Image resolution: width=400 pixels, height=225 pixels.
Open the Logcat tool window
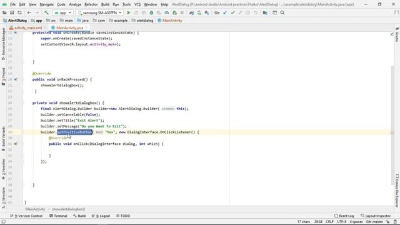click(x=101, y=216)
